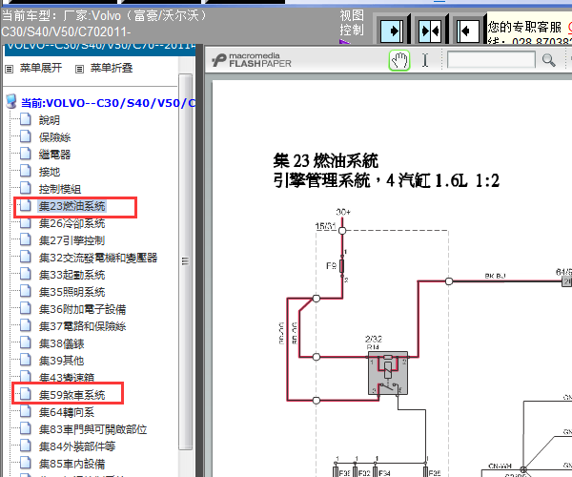Click the document icon beside 集33起動系統
The width and height of the screenshot is (572, 477).
click(x=25, y=274)
